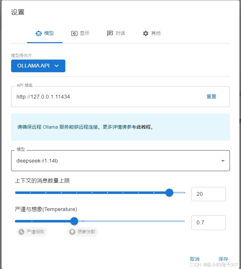Viewport: 241px width, 269px height.
Task: Click the checklist icon in 严谨细致 chip
Action: click(x=22, y=232)
